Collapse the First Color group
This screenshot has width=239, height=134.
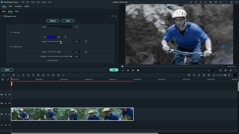[x=11, y=32]
